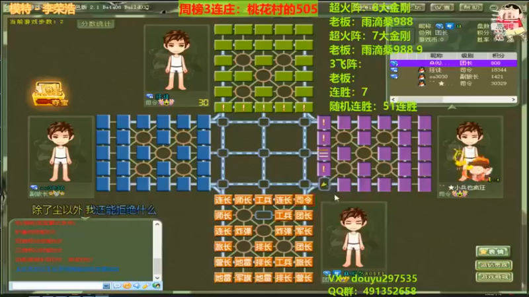Click the chat vertical scrollbar thumb
This screenshot has width=529, height=297.
tap(157, 266)
